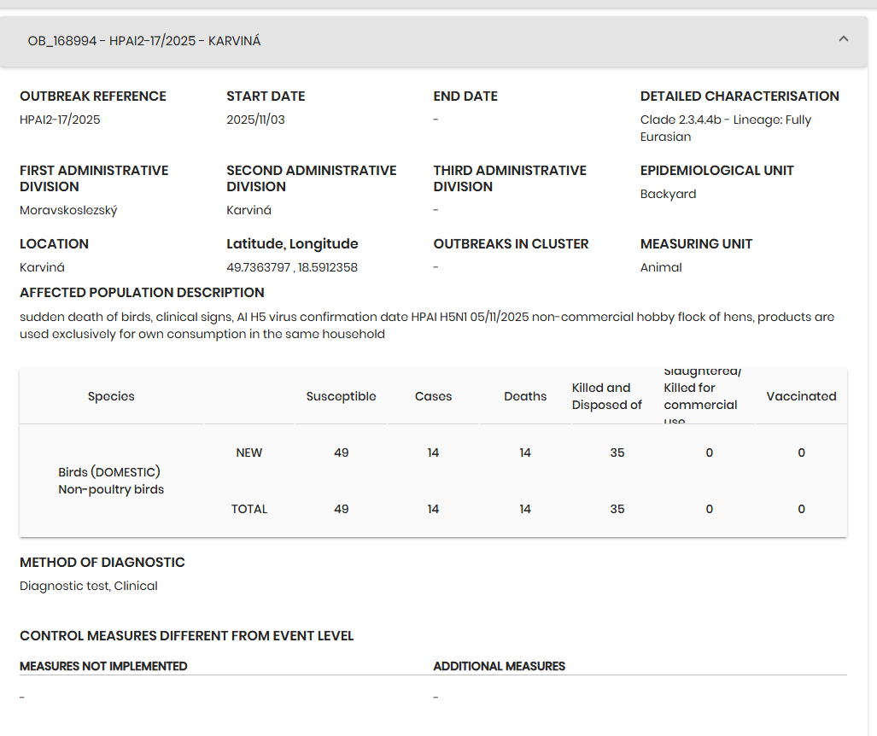Click vaccinated value 0 in TOTAL row
877x736 pixels.
coord(802,510)
